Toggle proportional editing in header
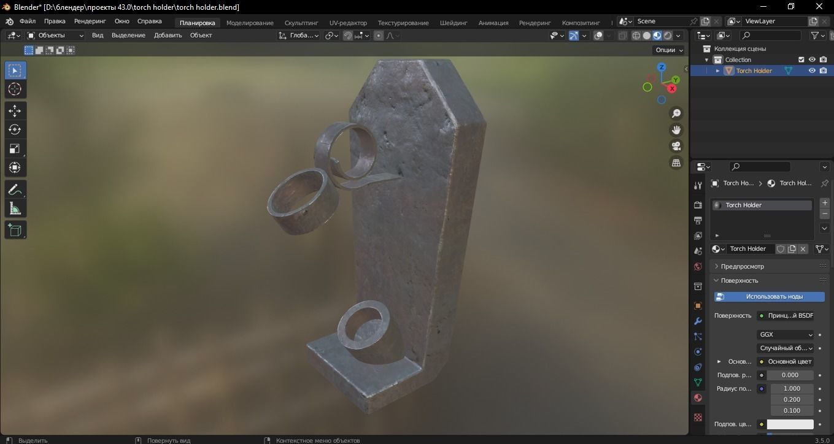The width and height of the screenshot is (834, 444). (379, 36)
